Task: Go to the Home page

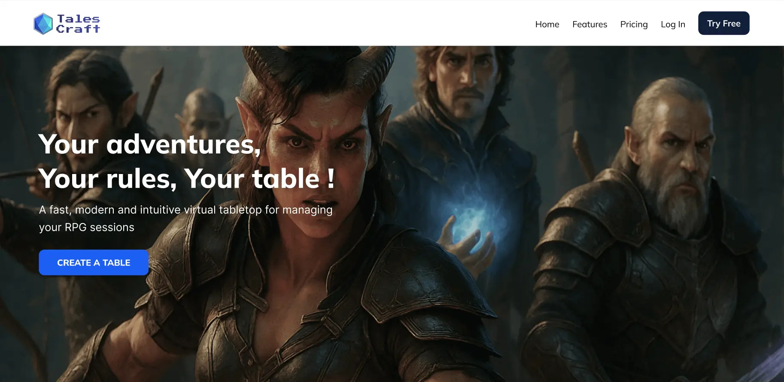Action: click(547, 24)
